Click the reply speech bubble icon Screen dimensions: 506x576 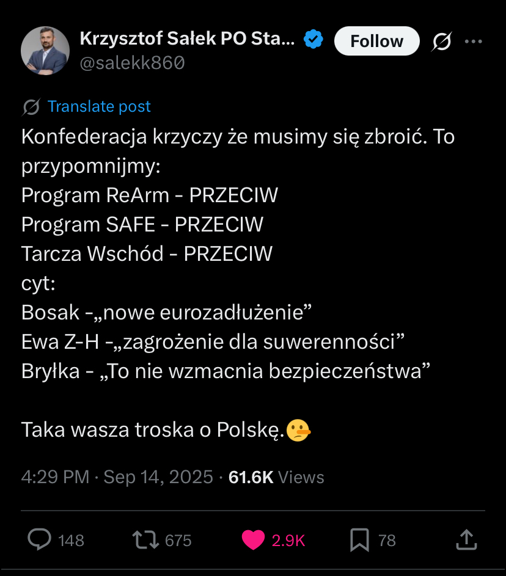pyautogui.click(x=40, y=539)
